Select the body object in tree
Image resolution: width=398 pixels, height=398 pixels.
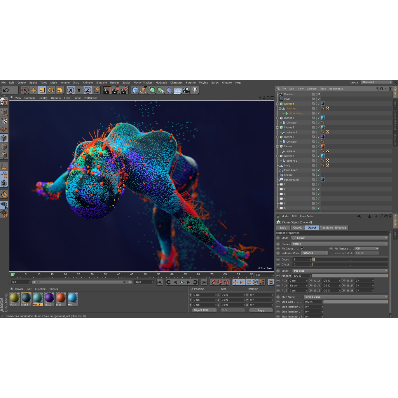(287, 166)
